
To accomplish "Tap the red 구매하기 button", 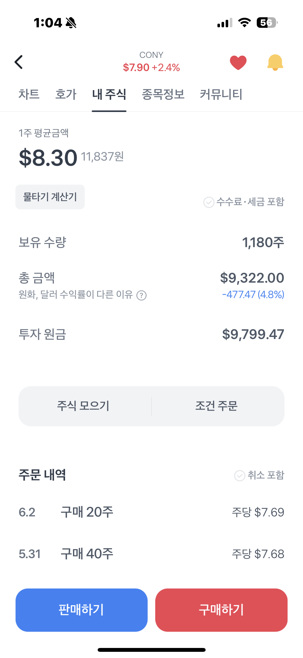I will click(221, 610).
